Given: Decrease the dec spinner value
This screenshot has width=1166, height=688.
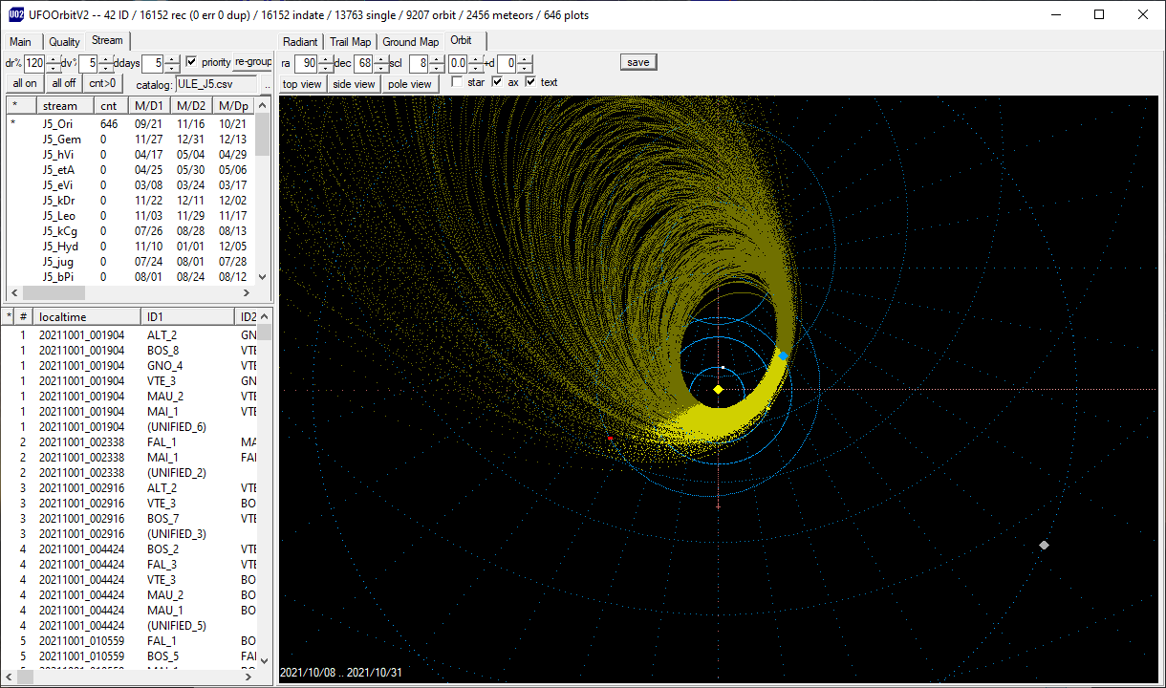Looking at the screenshot, I should pos(379,68).
